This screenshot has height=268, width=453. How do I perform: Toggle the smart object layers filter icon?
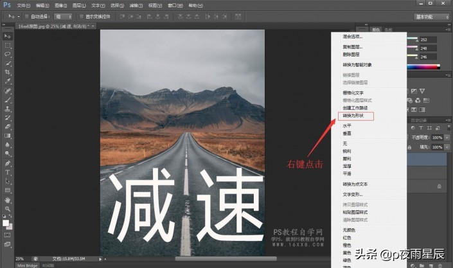click(x=438, y=128)
